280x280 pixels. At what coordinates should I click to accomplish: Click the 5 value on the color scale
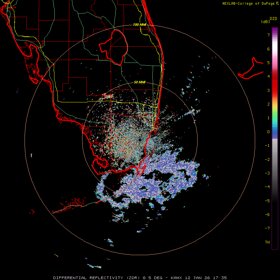[x=268, y=63]
